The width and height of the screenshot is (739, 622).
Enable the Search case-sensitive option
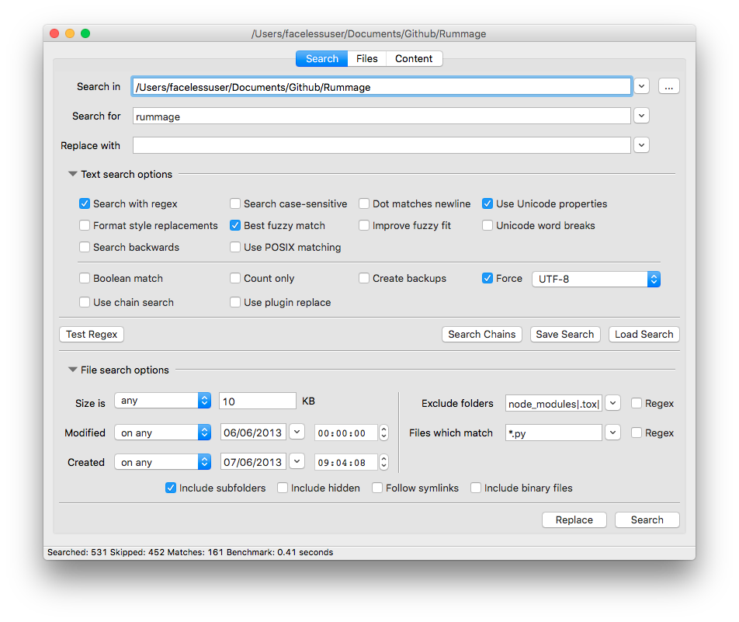coord(235,204)
